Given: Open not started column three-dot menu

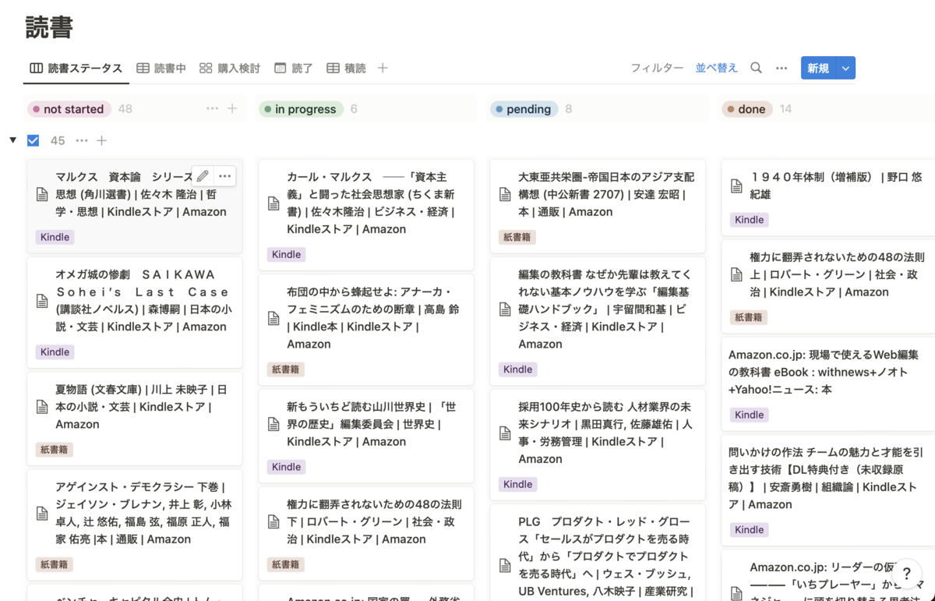Looking at the screenshot, I should click(x=212, y=109).
